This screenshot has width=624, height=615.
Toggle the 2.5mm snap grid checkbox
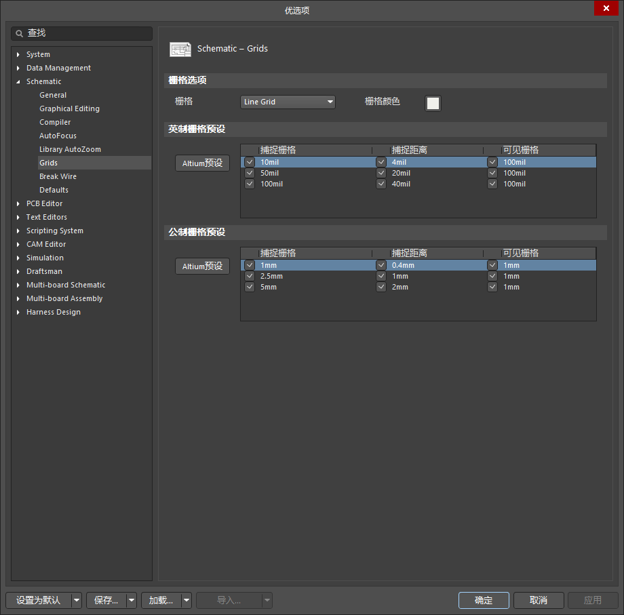coord(250,276)
